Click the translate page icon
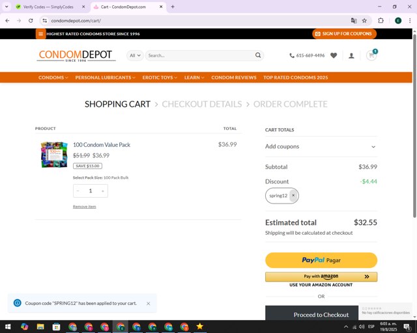This screenshot has height=333, width=417. 354,20
